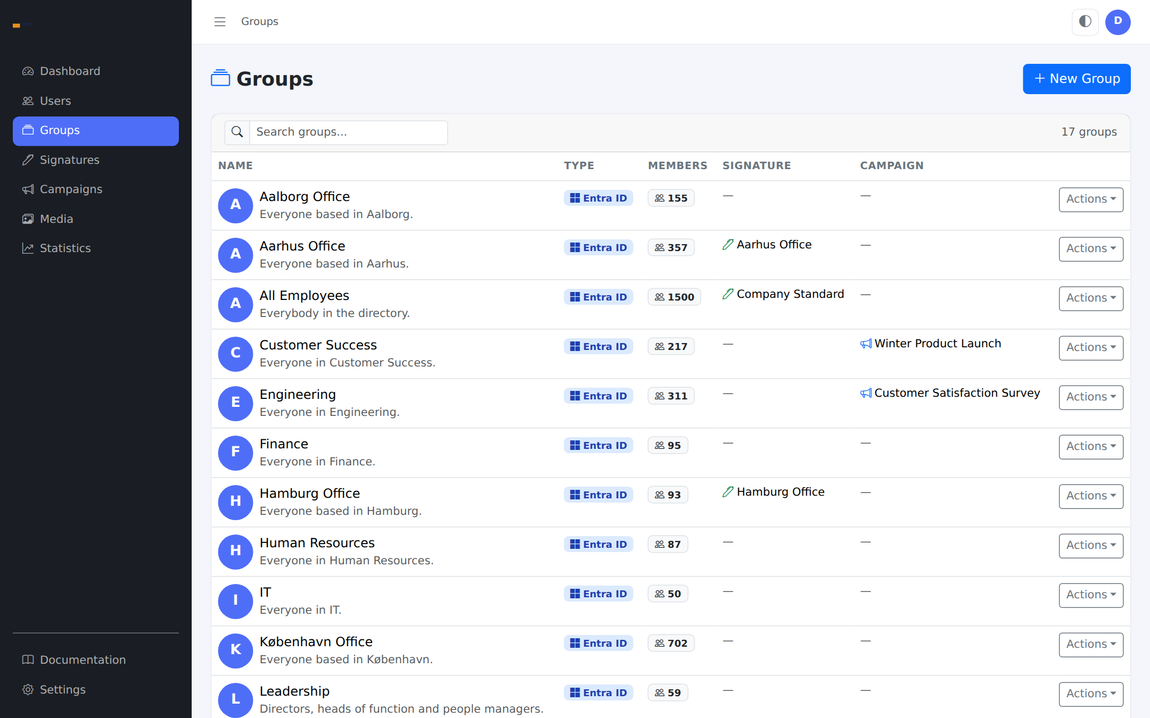
Task: Open Users in the sidebar
Action: pyautogui.click(x=96, y=101)
